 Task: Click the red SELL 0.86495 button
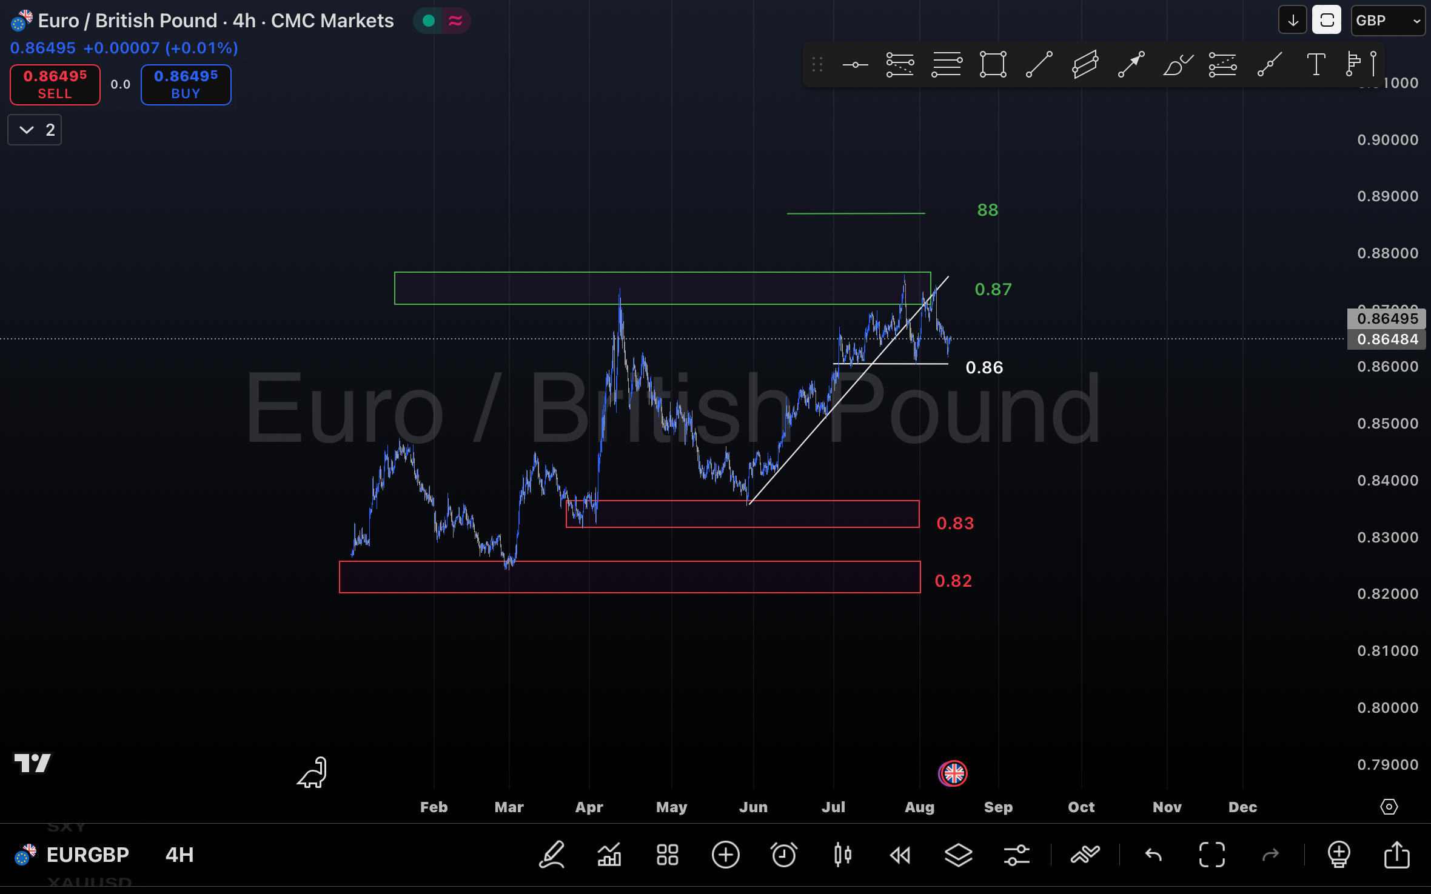tap(55, 85)
